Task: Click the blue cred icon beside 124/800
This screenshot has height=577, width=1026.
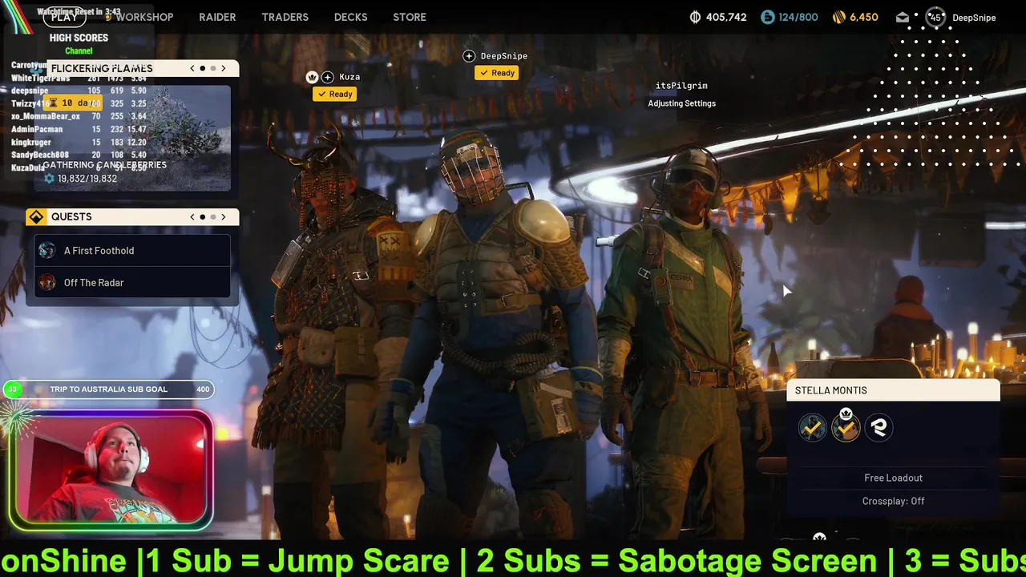Action: point(767,17)
